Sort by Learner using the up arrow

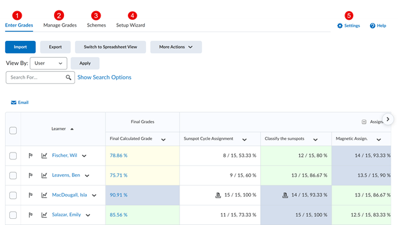pyautogui.click(x=72, y=129)
